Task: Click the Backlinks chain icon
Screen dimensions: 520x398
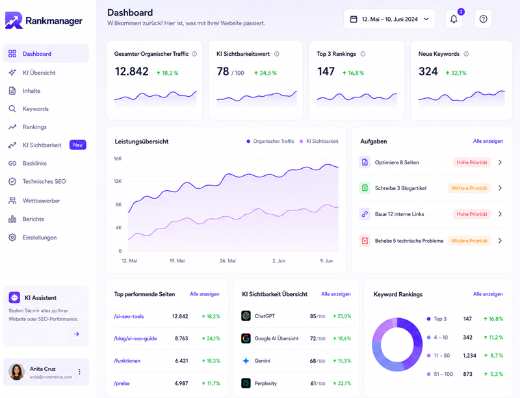Action: (12, 163)
